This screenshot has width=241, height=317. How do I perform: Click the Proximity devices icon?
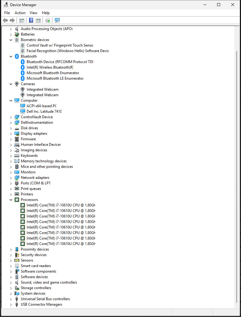pyautogui.click(x=17, y=249)
